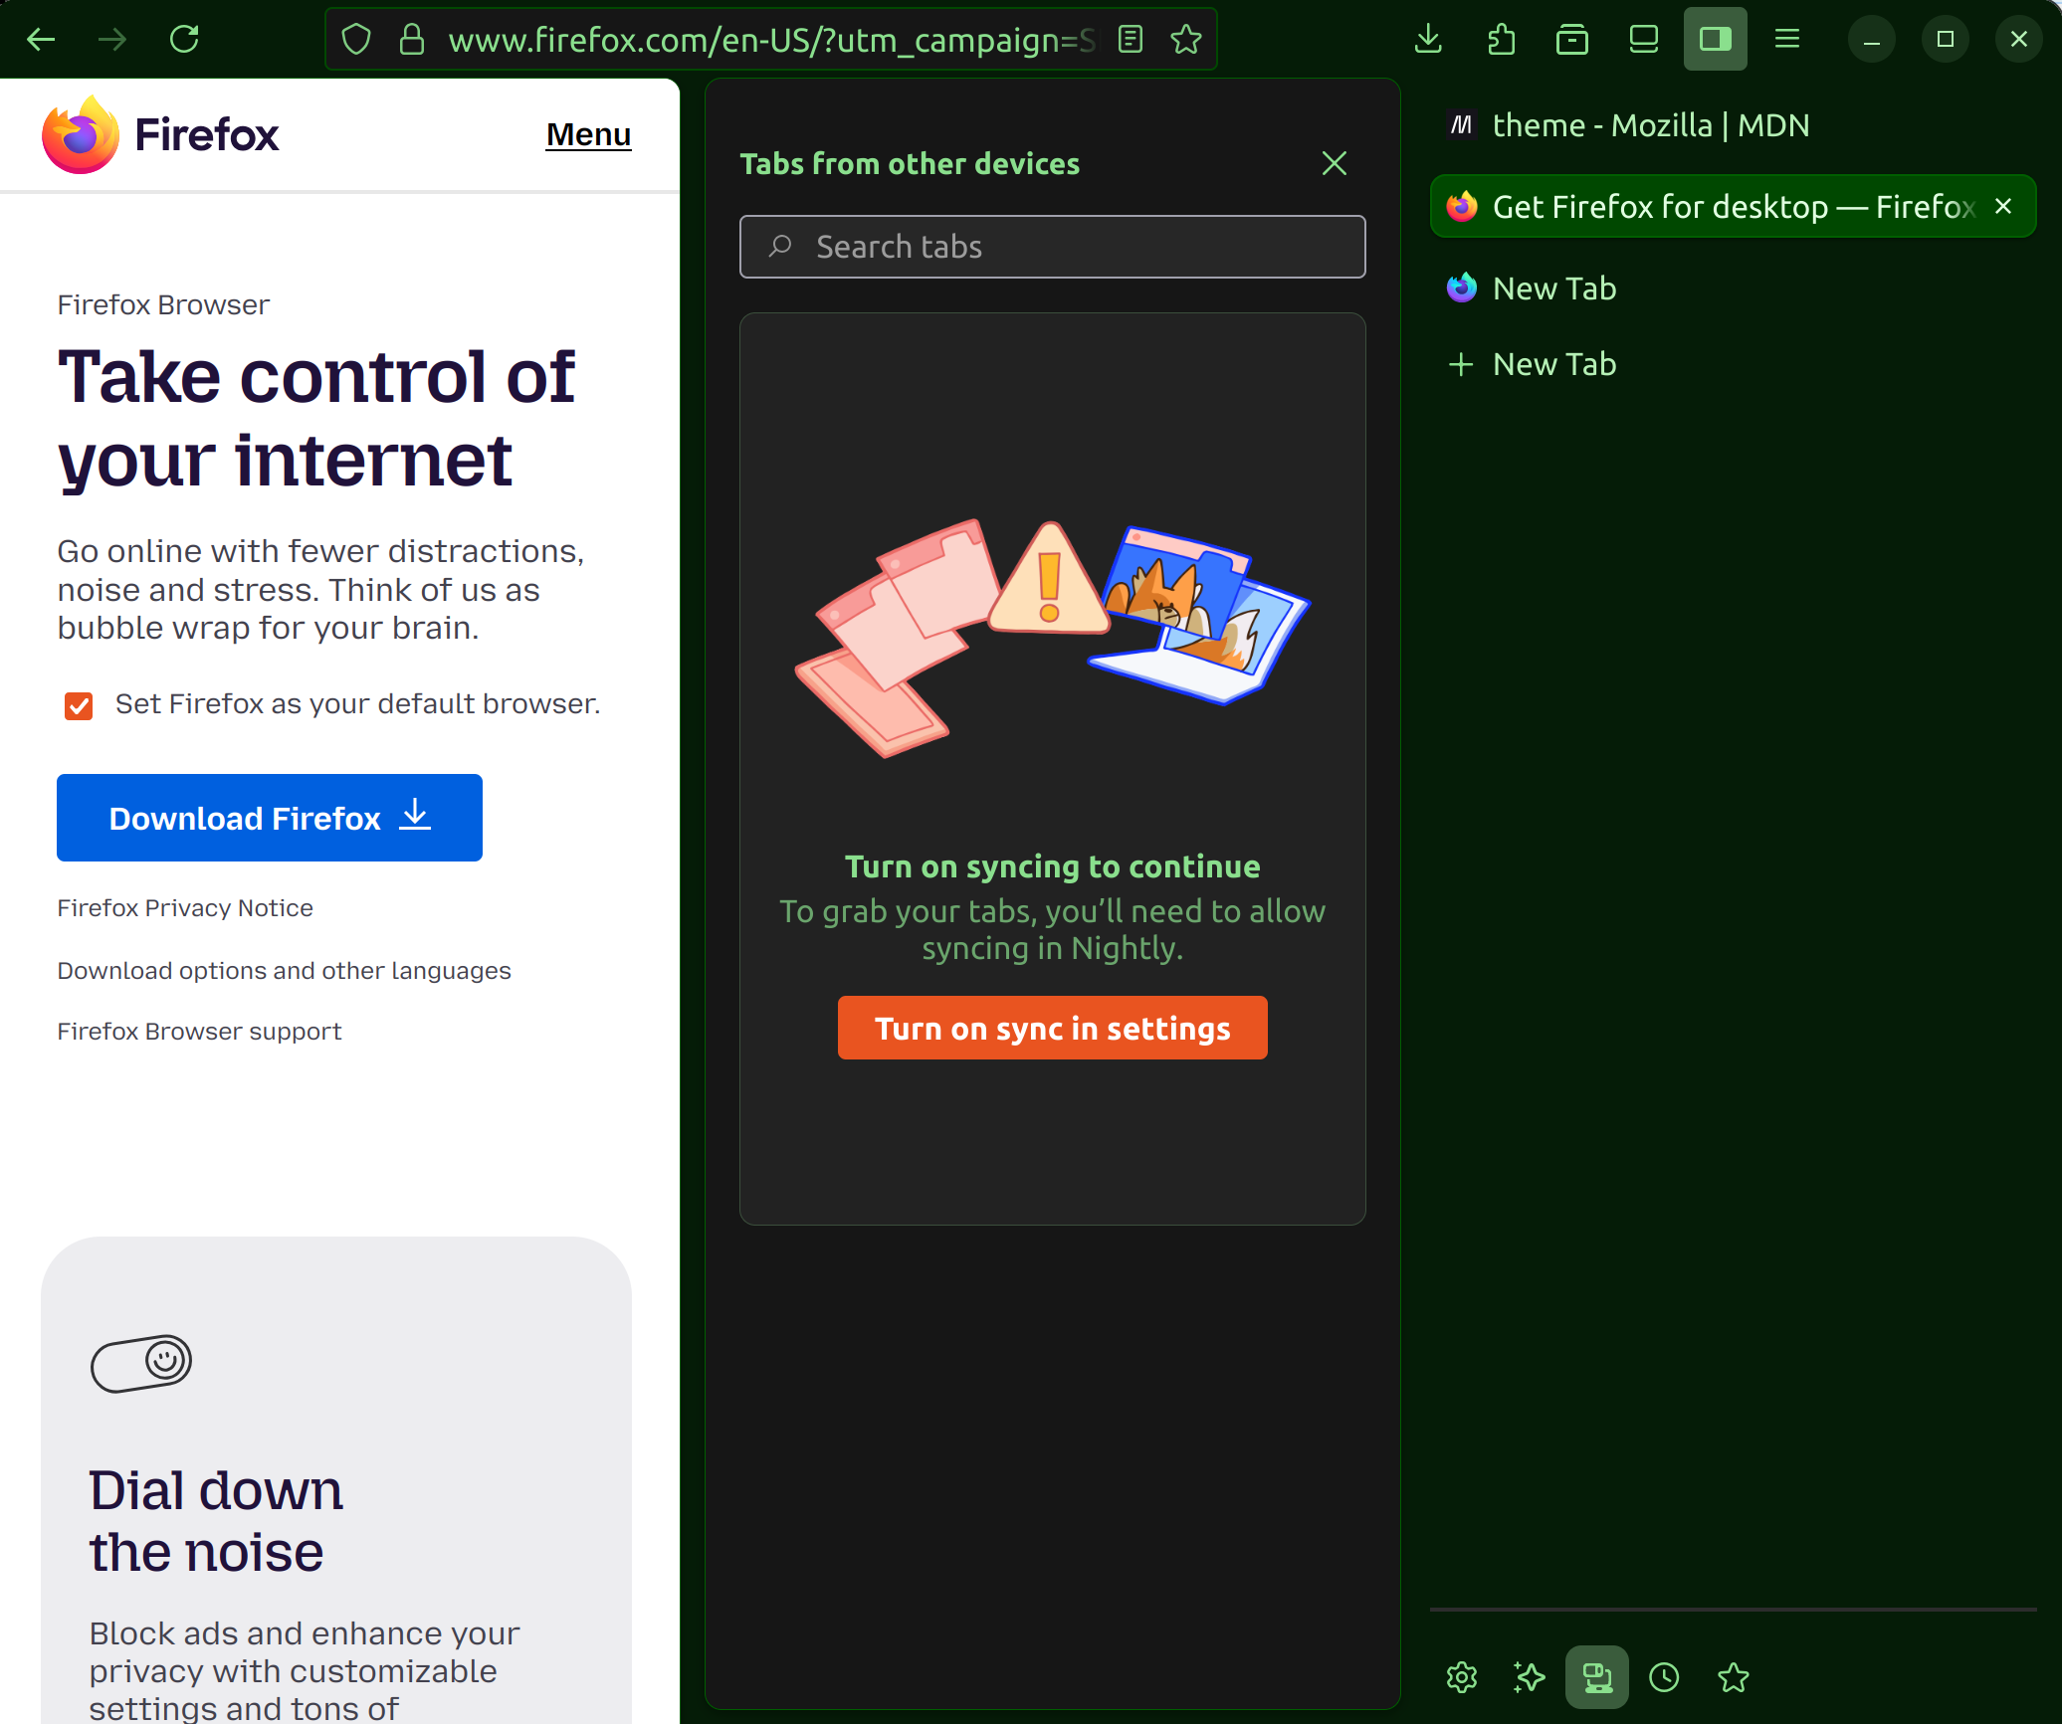2062x1724 pixels.
Task: Select the New Tab with Firefox icon
Action: [x=1553, y=288]
